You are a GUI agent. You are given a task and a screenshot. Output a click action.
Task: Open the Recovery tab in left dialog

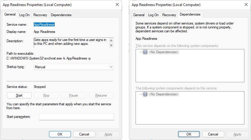coord(40,15)
